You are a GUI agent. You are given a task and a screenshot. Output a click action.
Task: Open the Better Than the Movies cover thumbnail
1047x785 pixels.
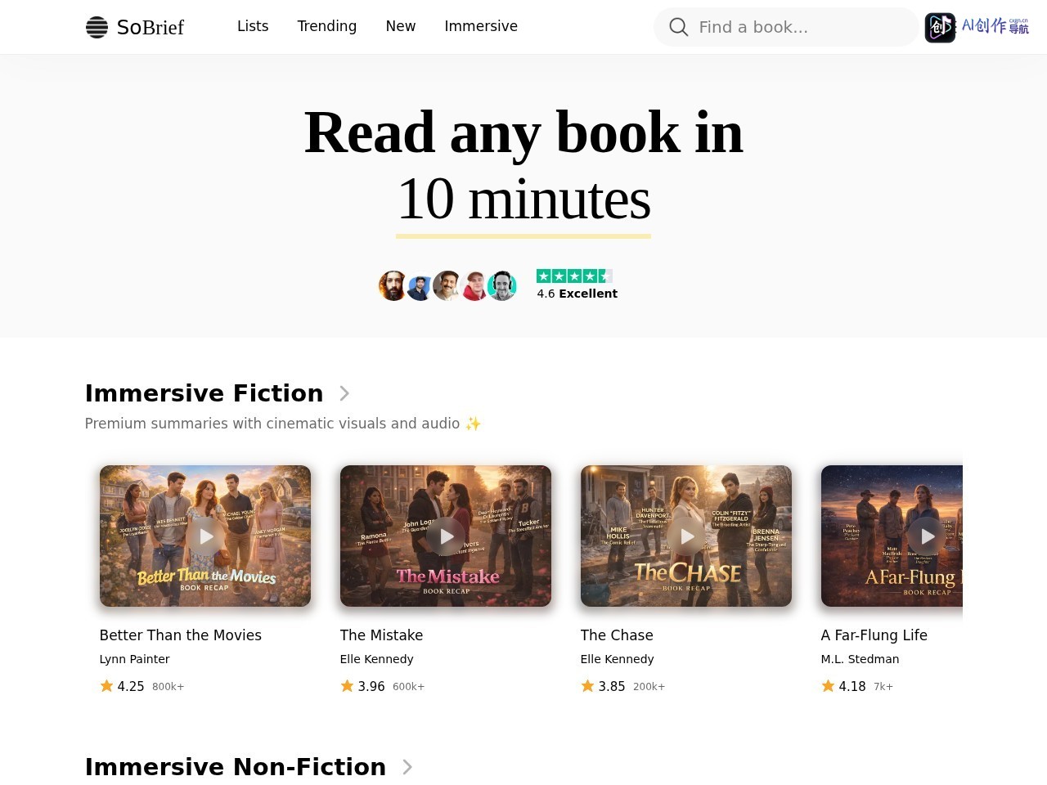(205, 536)
